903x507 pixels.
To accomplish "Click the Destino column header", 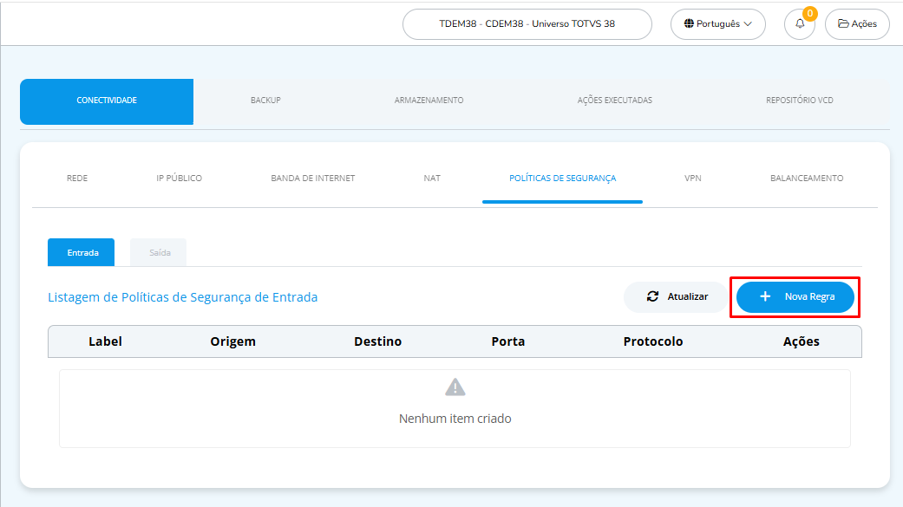I will [x=378, y=341].
